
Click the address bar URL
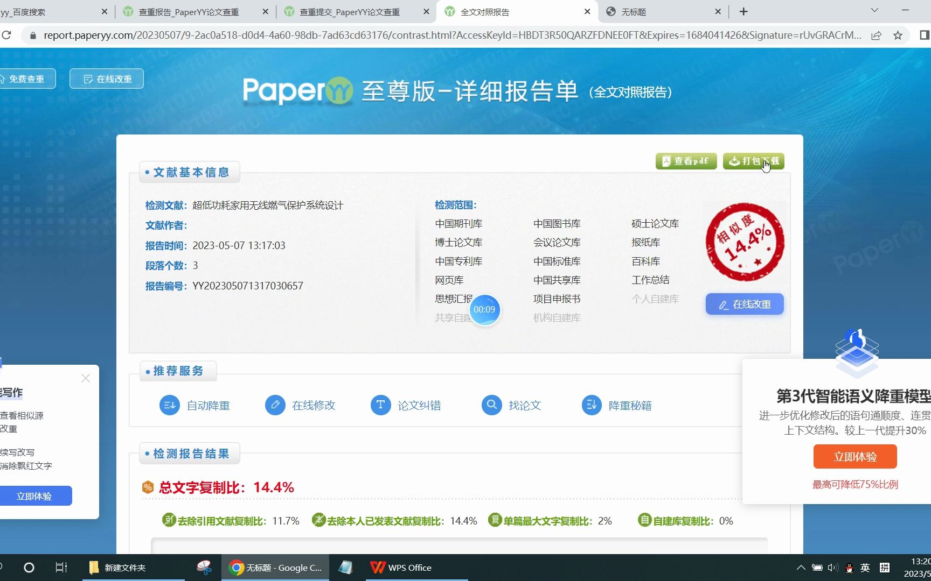click(x=453, y=36)
